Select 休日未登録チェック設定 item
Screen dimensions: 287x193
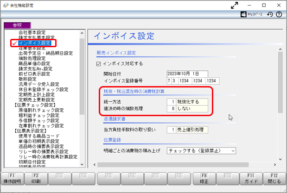(x=44, y=89)
